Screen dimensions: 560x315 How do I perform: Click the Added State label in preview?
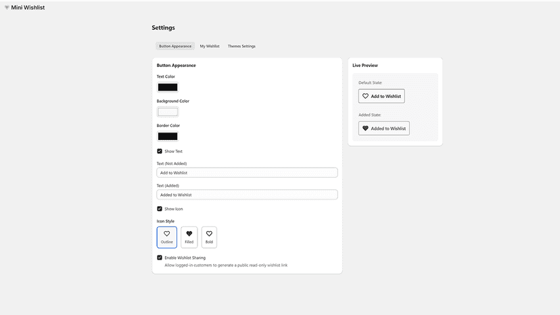coord(370,115)
